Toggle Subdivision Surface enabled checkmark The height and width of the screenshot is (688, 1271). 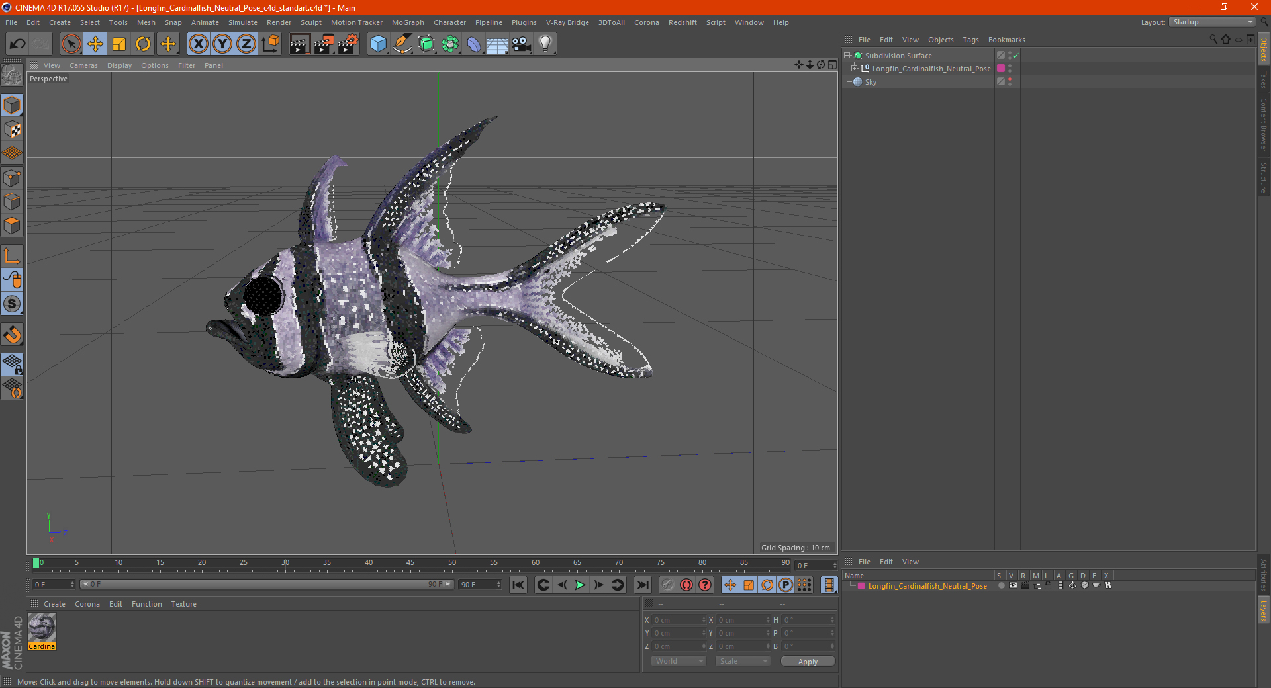(x=1016, y=56)
